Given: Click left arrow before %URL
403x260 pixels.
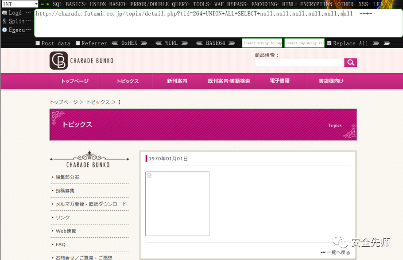Looking at the screenshot, I should pyautogui.click(x=159, y=43).
